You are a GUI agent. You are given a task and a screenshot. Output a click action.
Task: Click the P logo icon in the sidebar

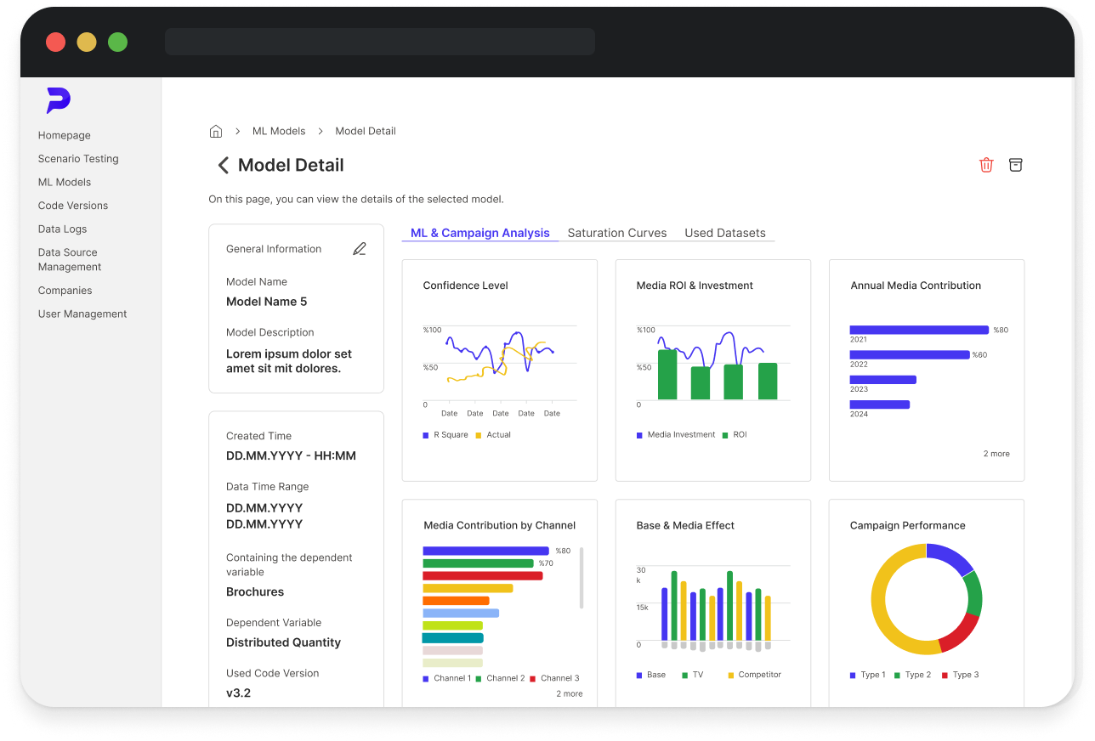point(58,100)
